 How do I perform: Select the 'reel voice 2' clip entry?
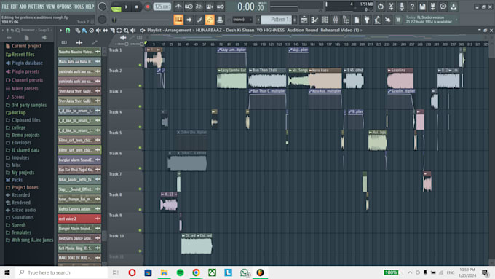(79, 219)
